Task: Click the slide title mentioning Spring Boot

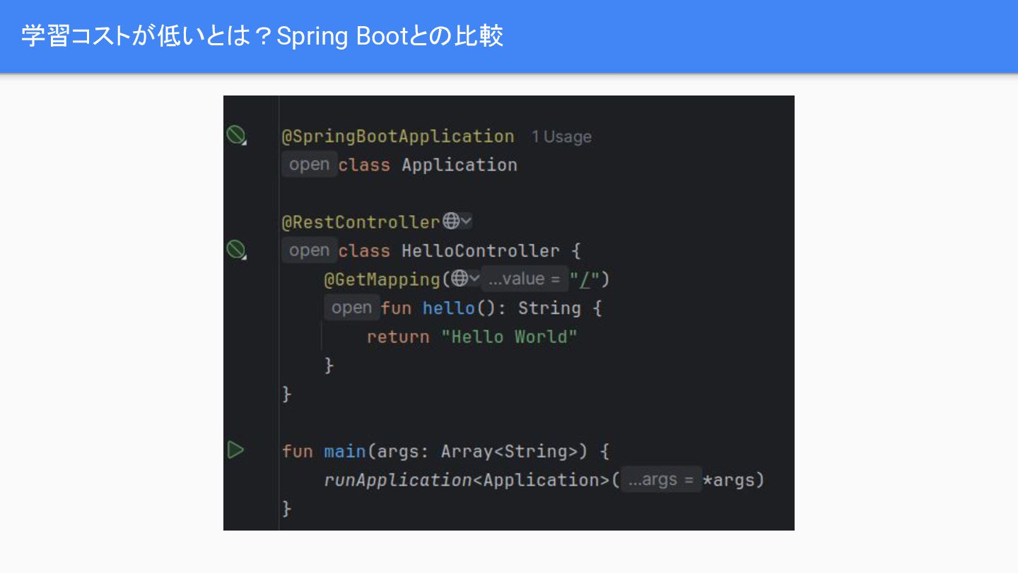Action: 262,36
